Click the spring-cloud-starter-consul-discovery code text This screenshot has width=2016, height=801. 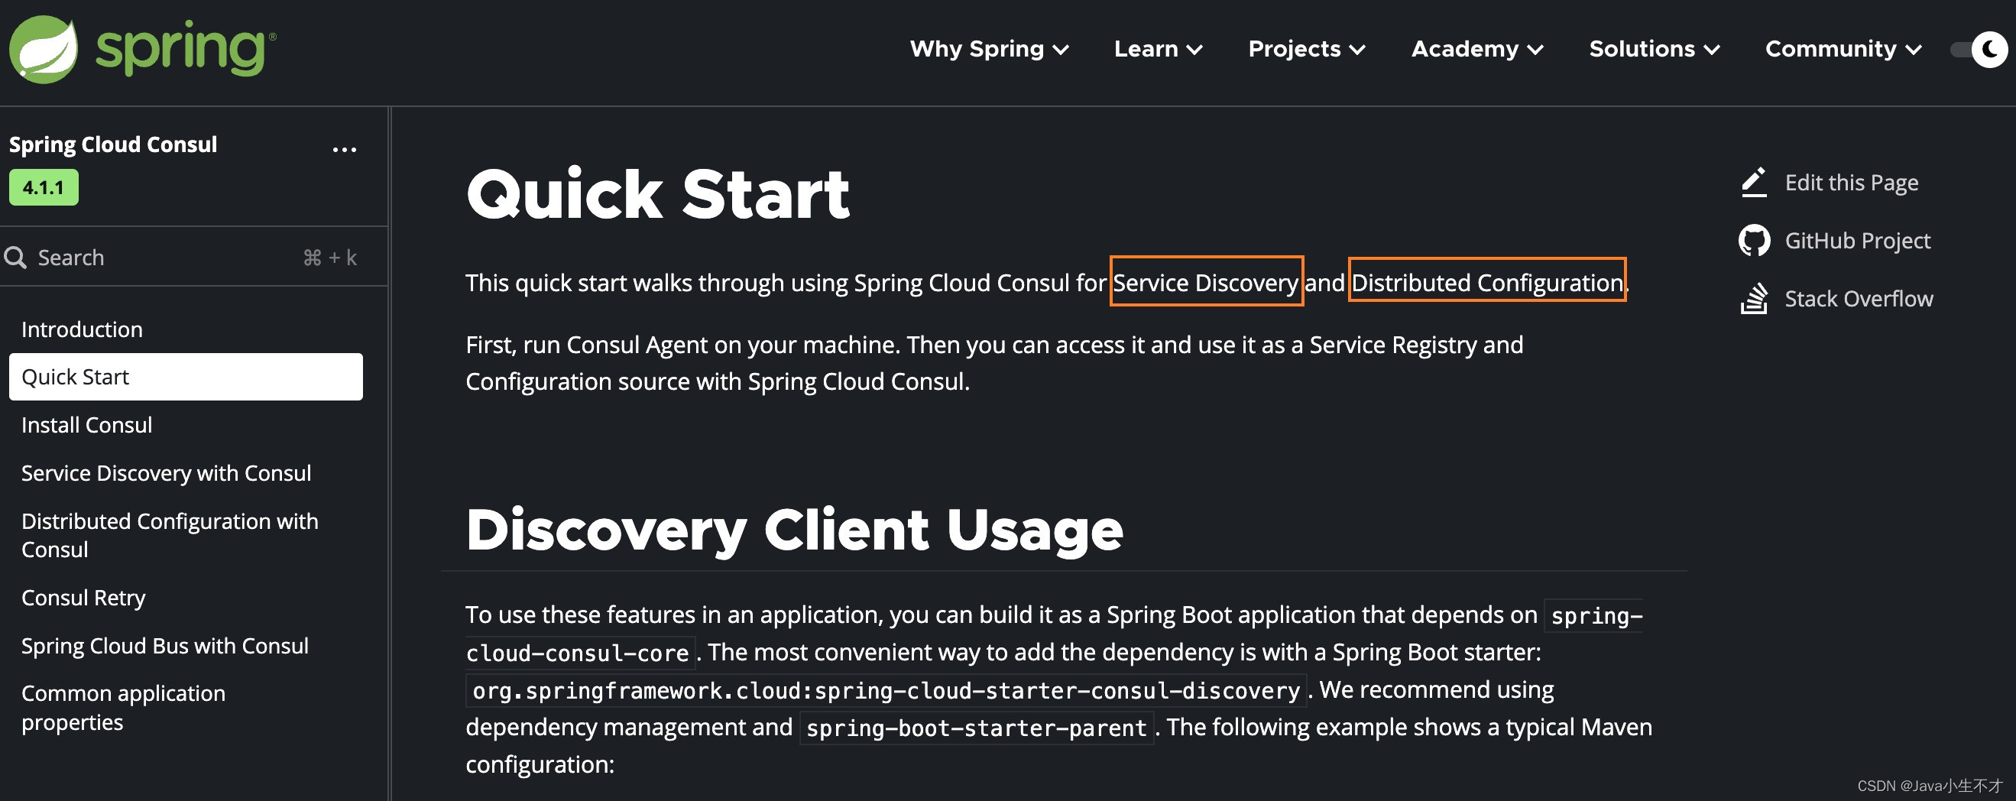[x=886, y=691]
